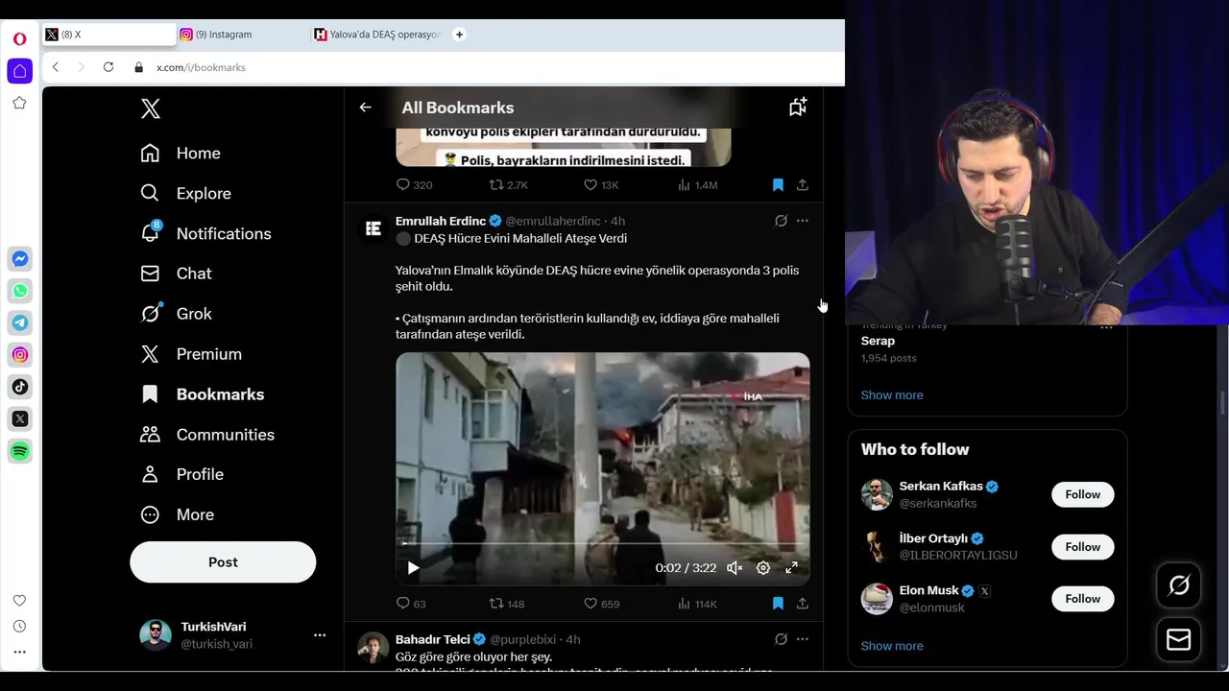Open Facebook Messenger in Opera sidebar
This screenshot has height=691, width=1229.
[19, 259]
